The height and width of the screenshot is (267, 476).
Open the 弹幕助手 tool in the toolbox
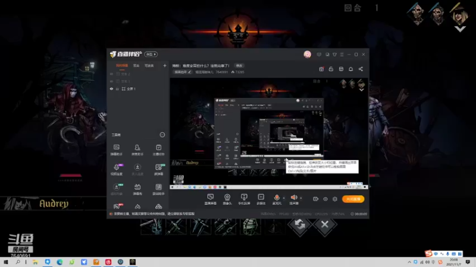[x=116, y=150]
